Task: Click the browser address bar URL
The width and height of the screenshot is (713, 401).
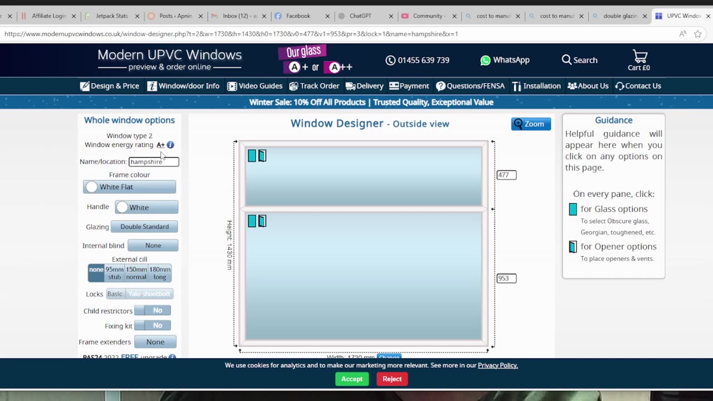Action: 231,34
